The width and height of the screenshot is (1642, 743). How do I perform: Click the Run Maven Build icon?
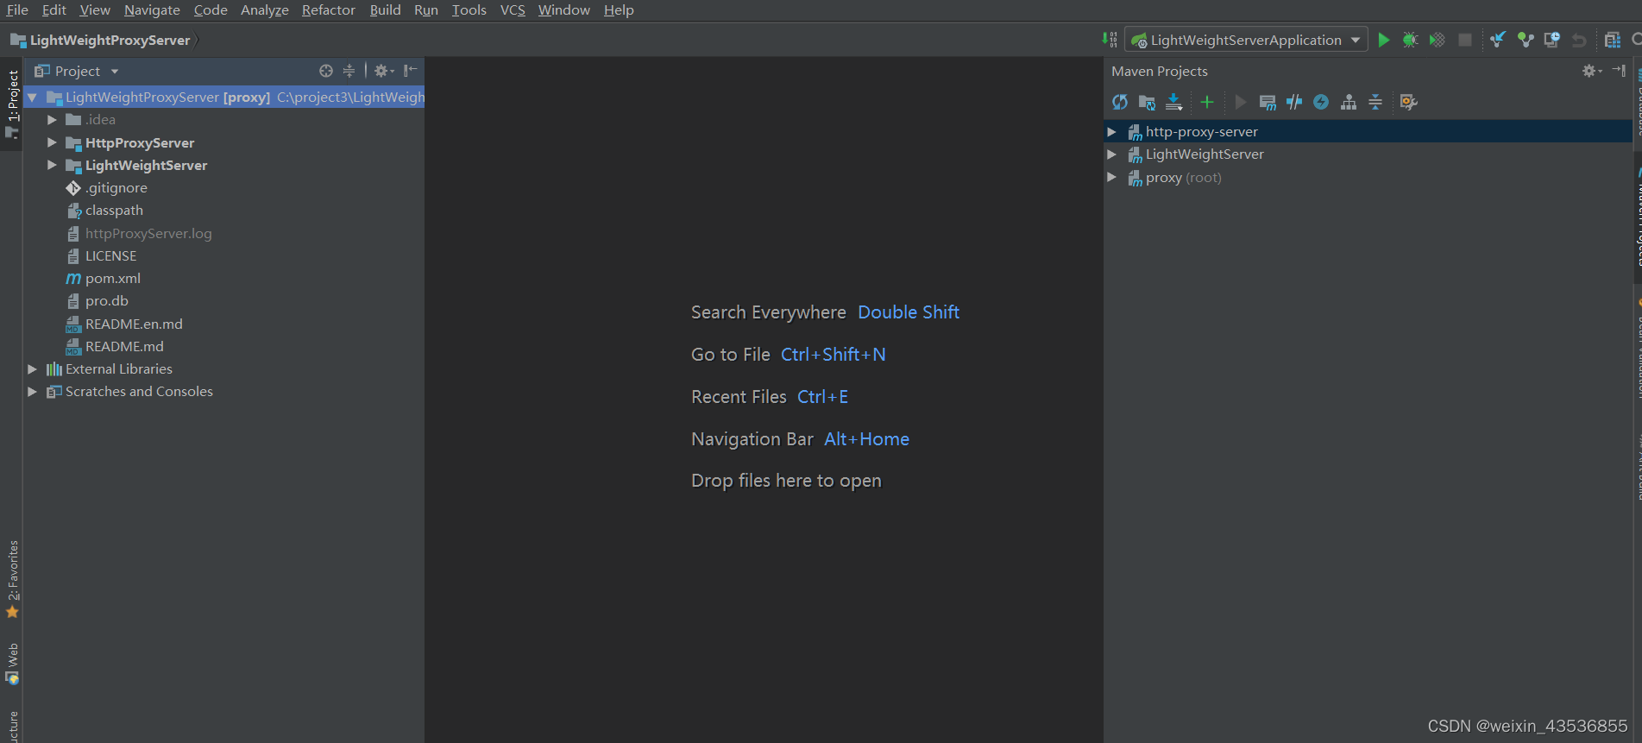(x=1241, y=102)
